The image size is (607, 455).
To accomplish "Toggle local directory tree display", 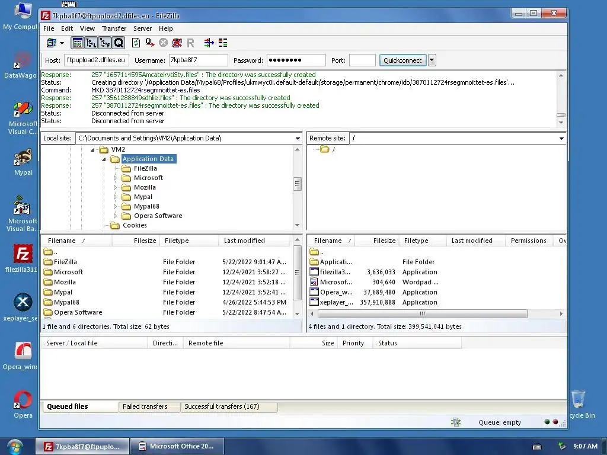I will point(91,43).
